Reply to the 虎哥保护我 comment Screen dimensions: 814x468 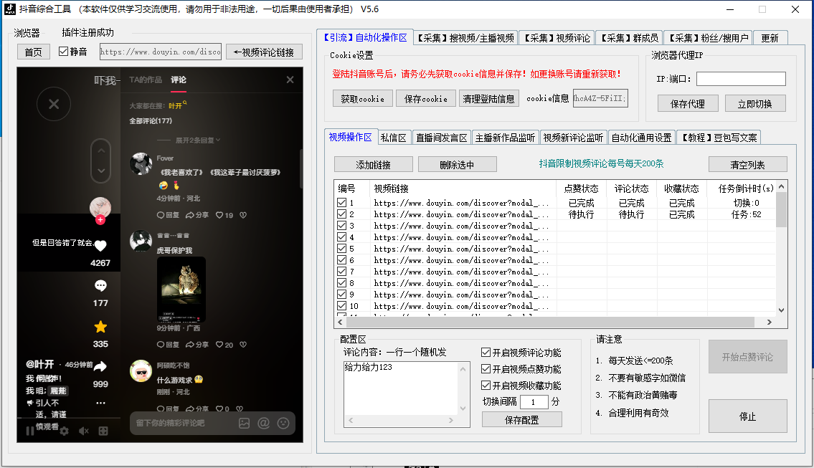(168, 345)
